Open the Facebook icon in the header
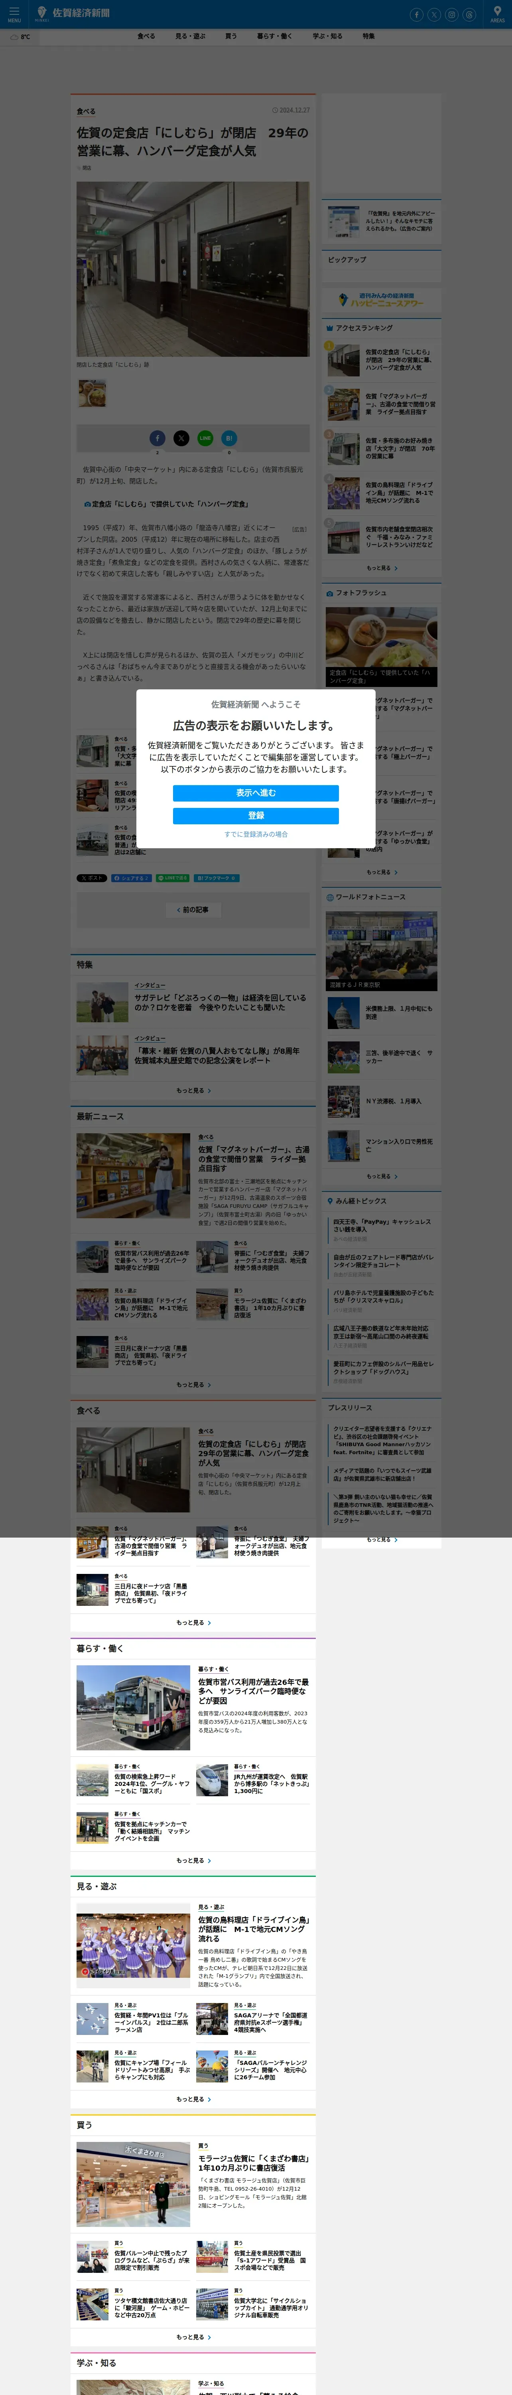 tap(416, 14)
